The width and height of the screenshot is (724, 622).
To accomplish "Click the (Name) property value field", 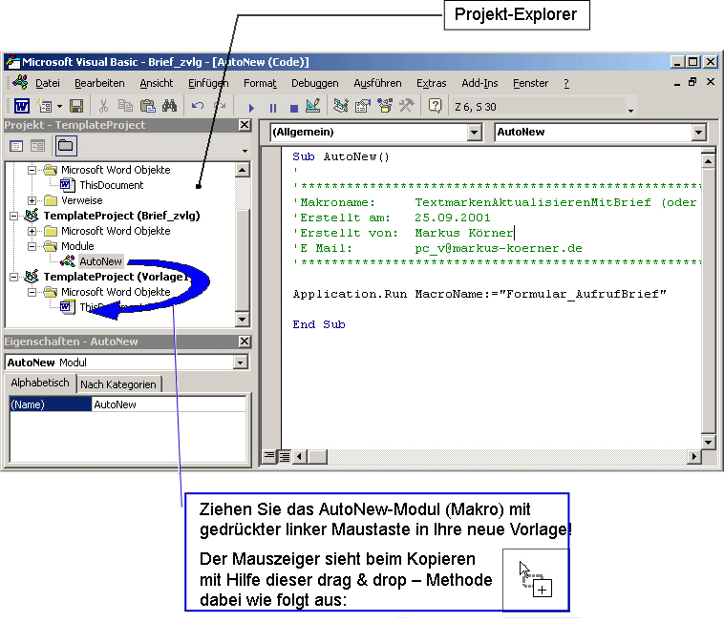I will (x=168, y=404).
